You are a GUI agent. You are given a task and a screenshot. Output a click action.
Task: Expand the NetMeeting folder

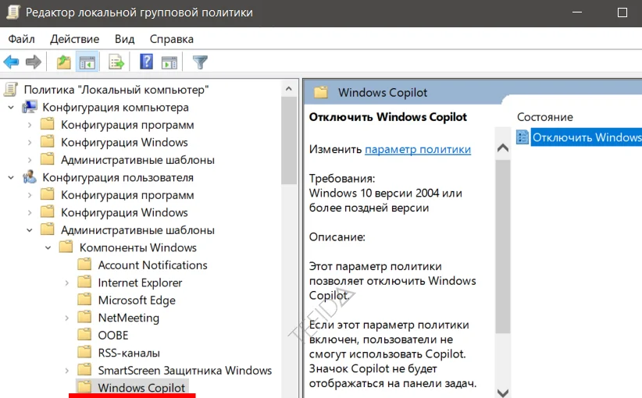[66, 318]
